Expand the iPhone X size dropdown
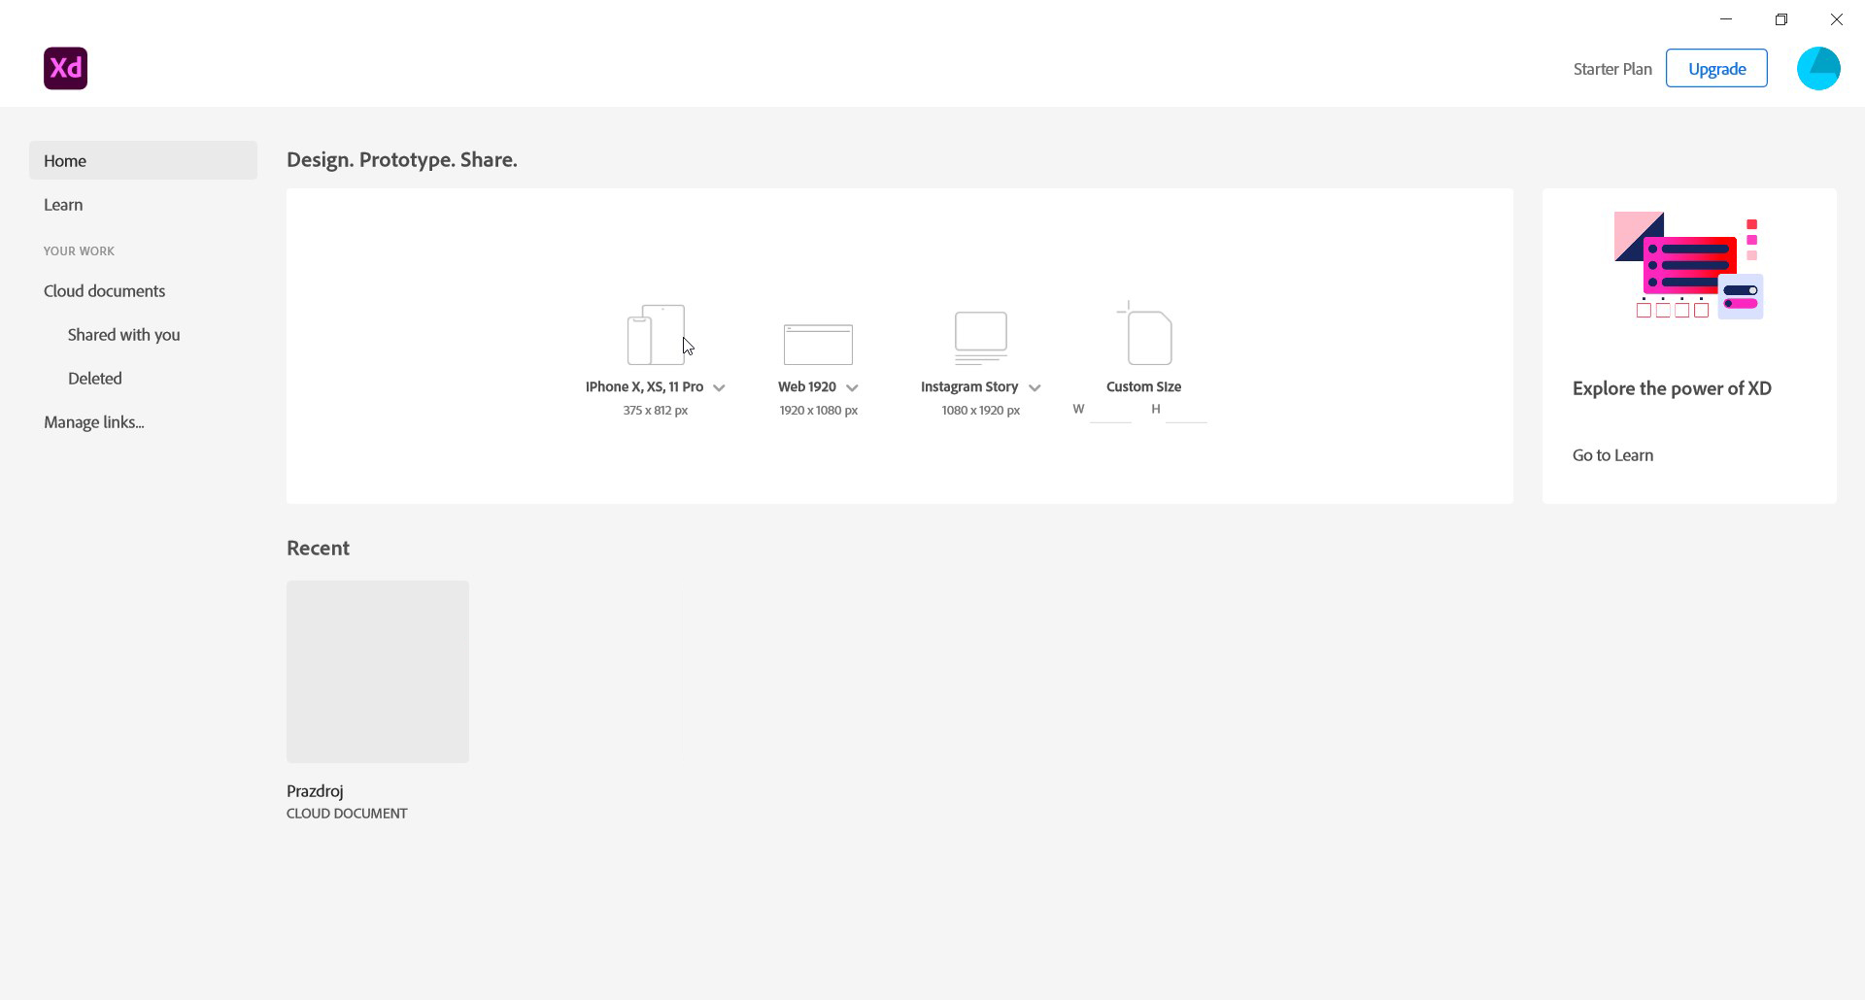This screenshot has height=1000, width=1865. [719, 387]
